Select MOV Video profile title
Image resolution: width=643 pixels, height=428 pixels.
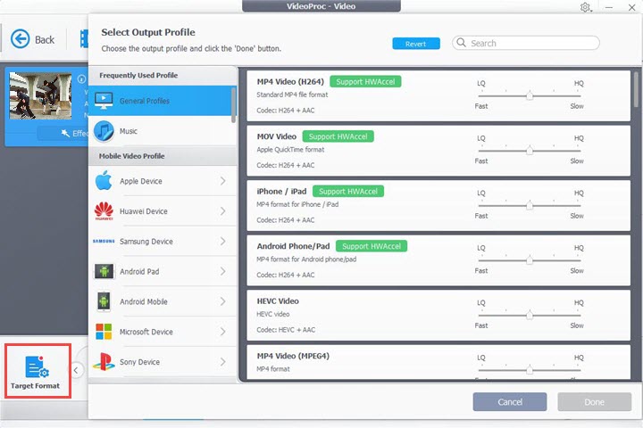276,136
